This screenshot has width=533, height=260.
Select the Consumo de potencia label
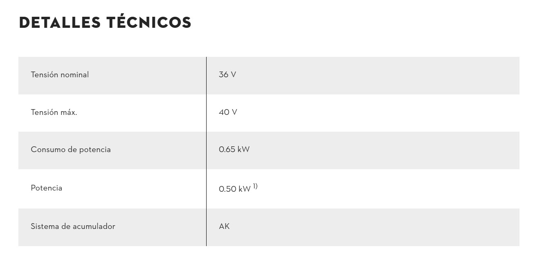coord(71,150)
